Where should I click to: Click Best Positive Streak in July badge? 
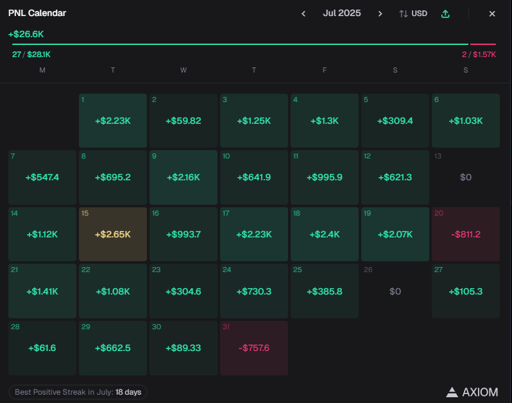click(78, 392)
